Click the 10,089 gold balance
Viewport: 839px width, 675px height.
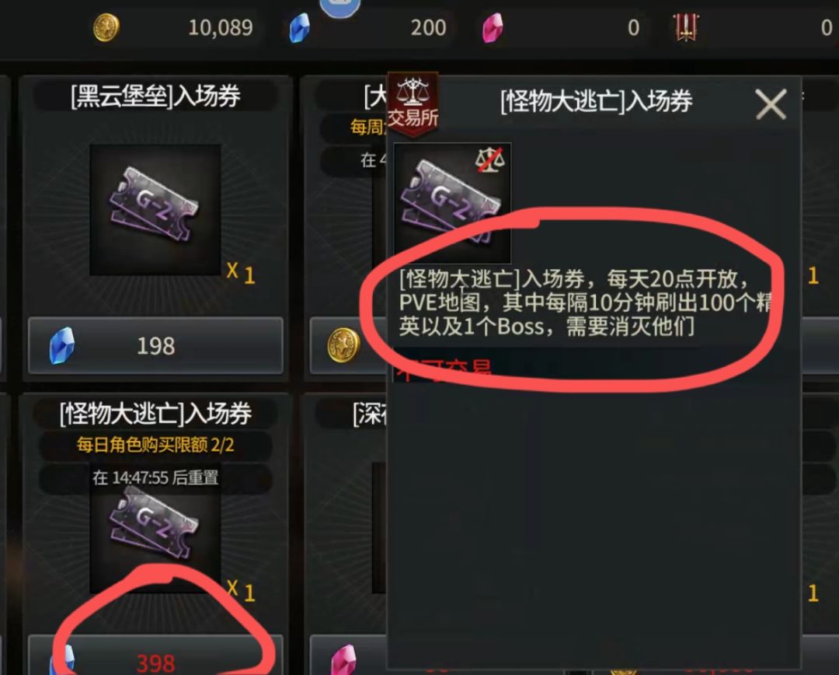point(221,28)
